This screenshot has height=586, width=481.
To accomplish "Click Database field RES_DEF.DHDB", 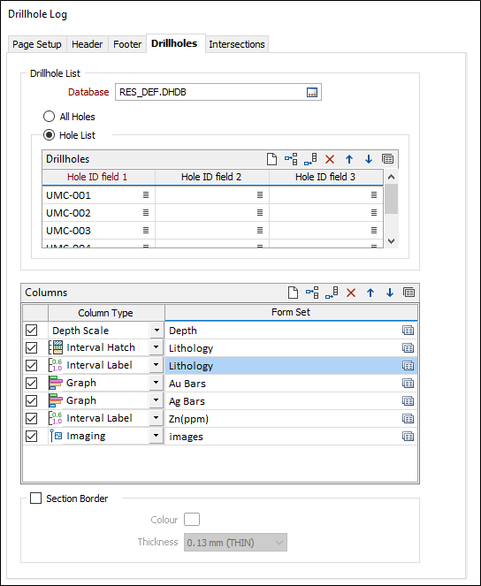I will click(218, 92).
